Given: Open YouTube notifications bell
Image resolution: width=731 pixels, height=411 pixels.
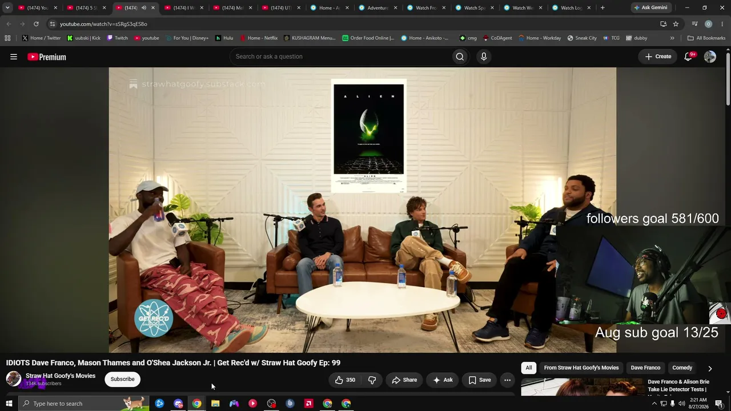Looking at the screenshot, I should pos(689,57).
